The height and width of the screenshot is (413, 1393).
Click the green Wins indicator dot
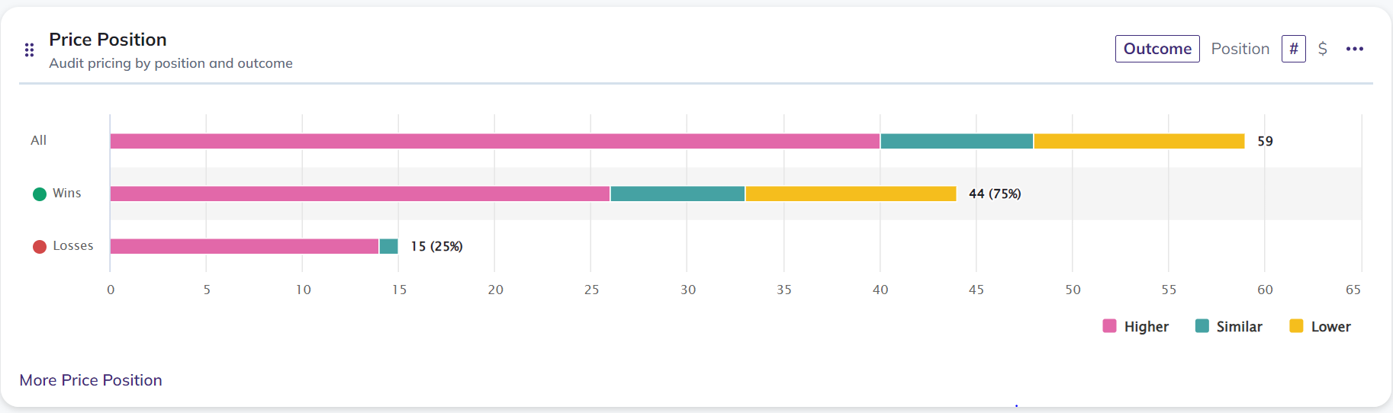pos(40,194)
